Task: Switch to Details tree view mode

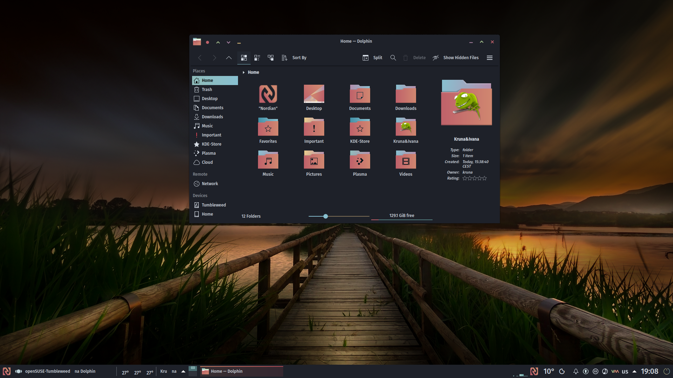Action: tap(271, 58)
